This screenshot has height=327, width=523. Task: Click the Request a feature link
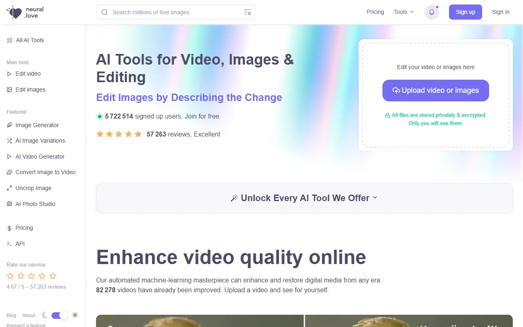(26, 325)
